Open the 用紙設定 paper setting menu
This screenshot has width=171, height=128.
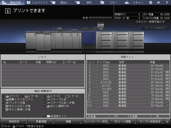pyautogui.click(x=14, y=121)
